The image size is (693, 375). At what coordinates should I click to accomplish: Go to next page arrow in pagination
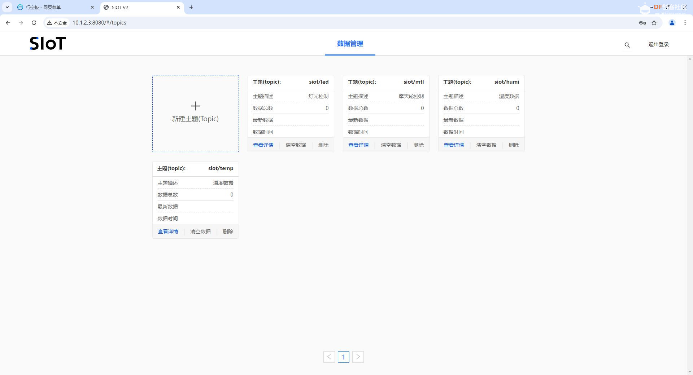pos(358,357)
